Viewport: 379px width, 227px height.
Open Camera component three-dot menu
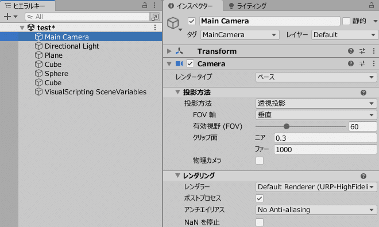pyautogui.click(x=374, y=63)
